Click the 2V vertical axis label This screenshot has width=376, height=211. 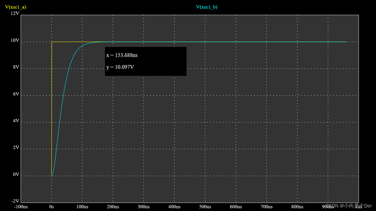[x=16, y=147]
